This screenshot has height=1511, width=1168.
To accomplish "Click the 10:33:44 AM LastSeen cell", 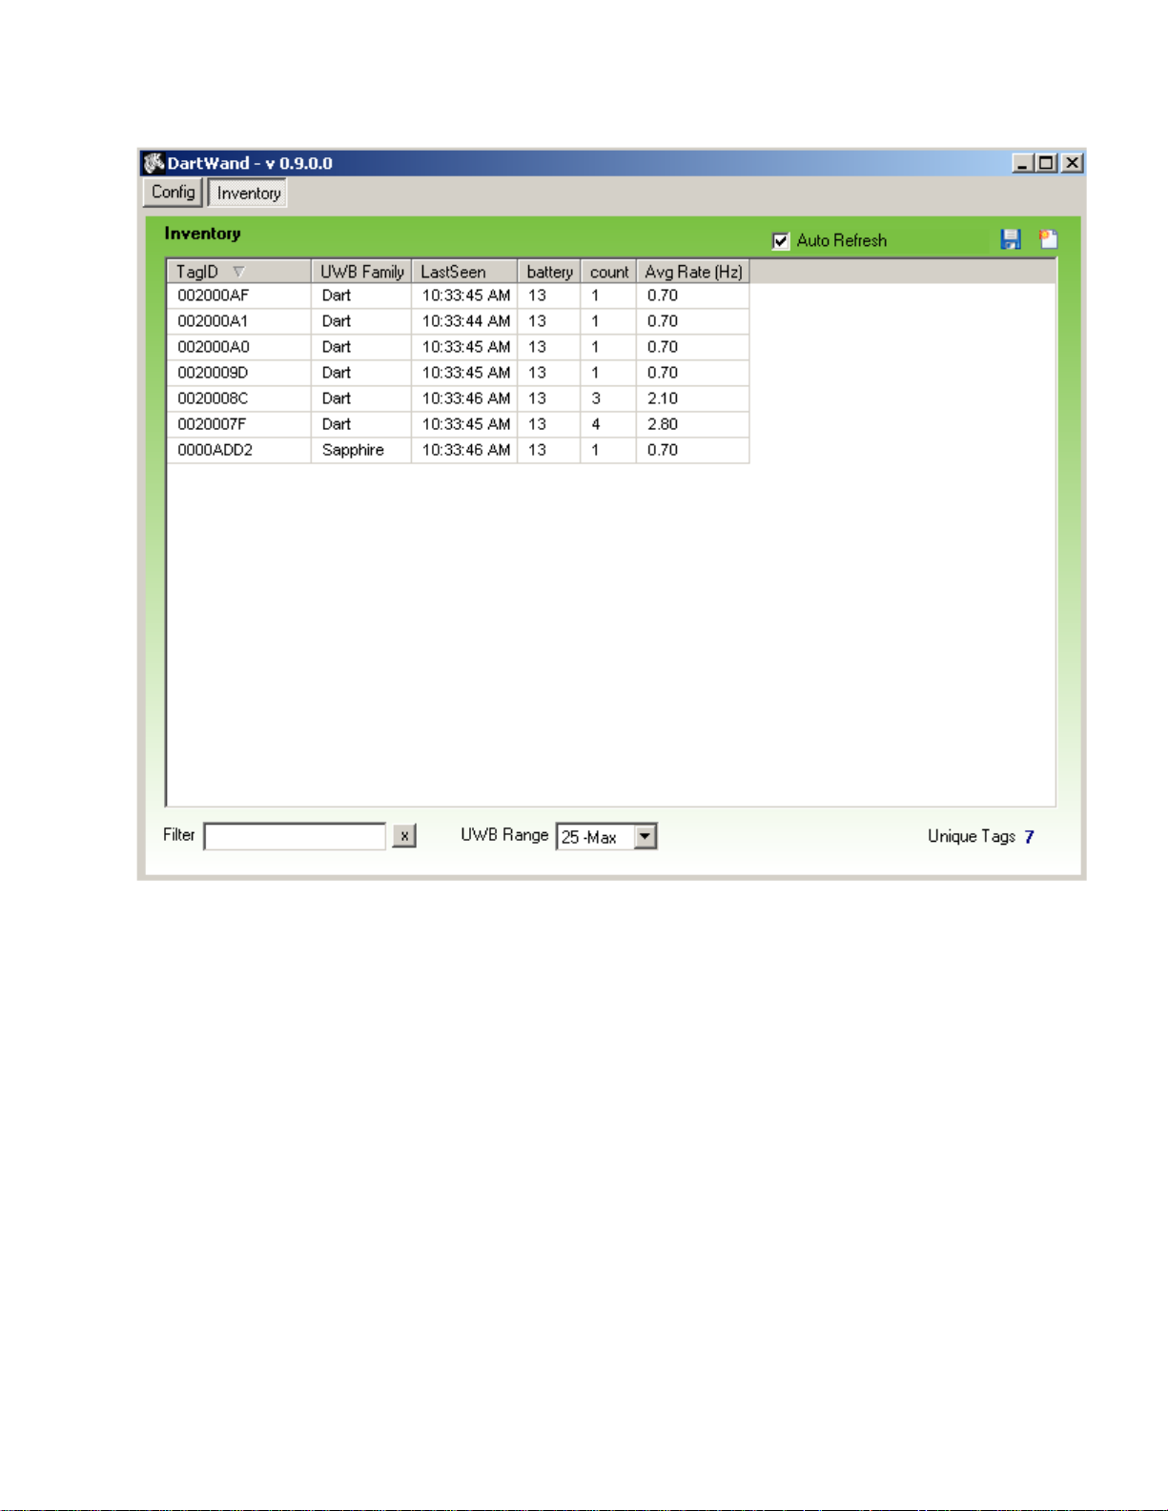I will pyautogui.click(x=464, y=321).
